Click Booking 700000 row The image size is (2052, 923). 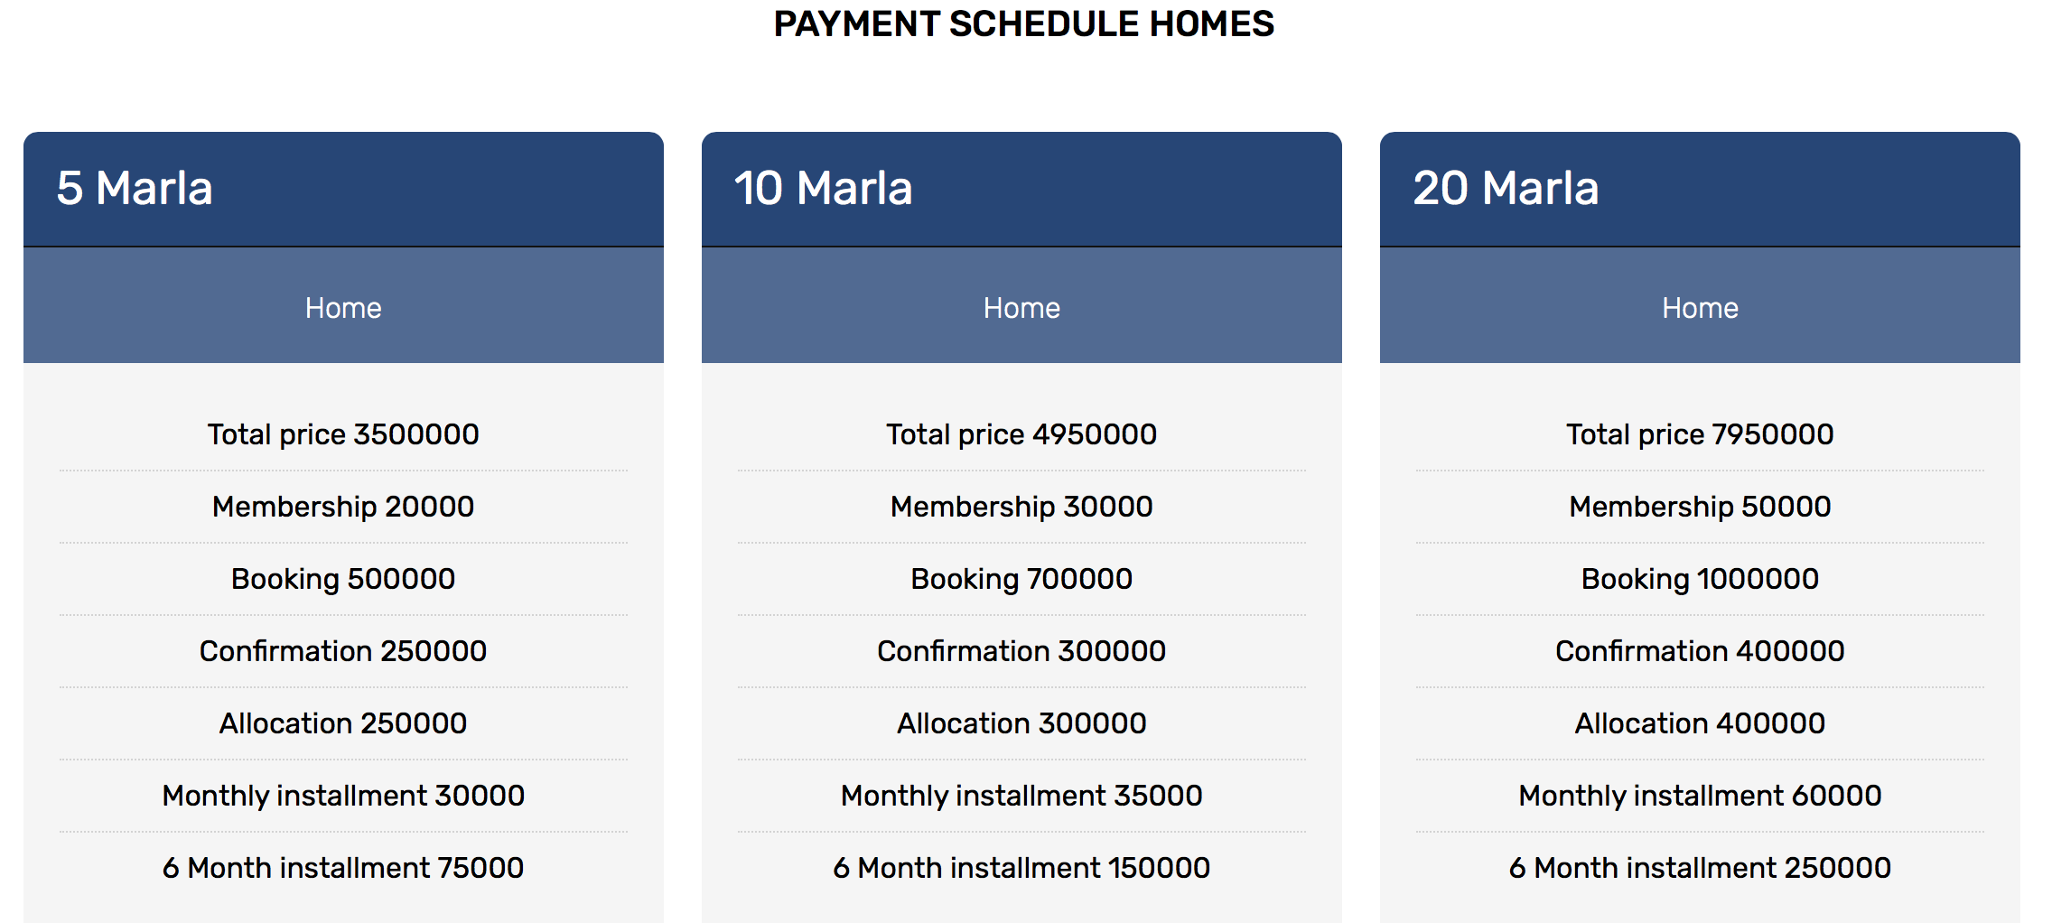1021,579
